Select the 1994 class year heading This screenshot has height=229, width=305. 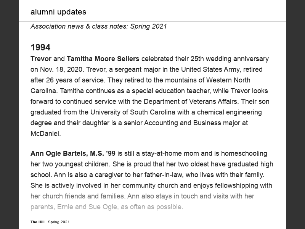pos(40,47)
